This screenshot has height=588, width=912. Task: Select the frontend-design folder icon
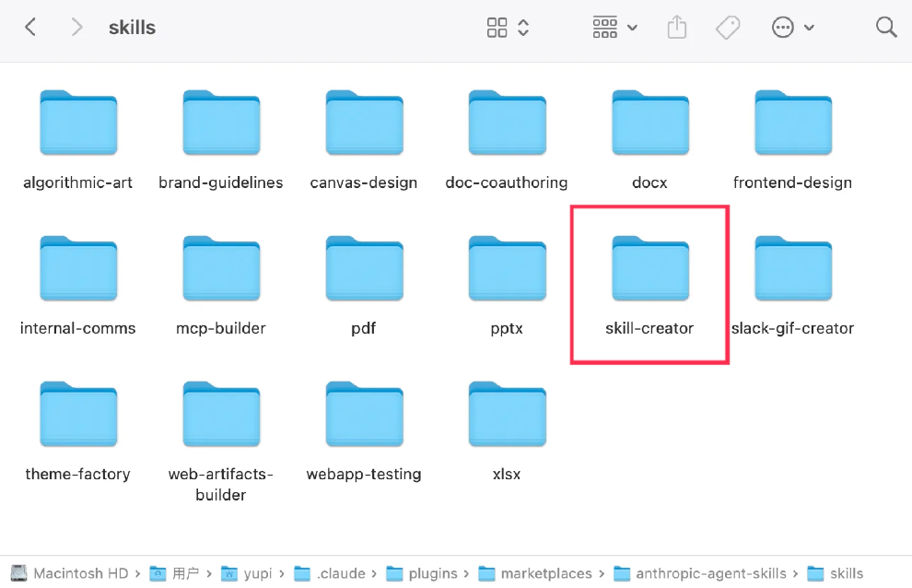click(x=793, y=123)
